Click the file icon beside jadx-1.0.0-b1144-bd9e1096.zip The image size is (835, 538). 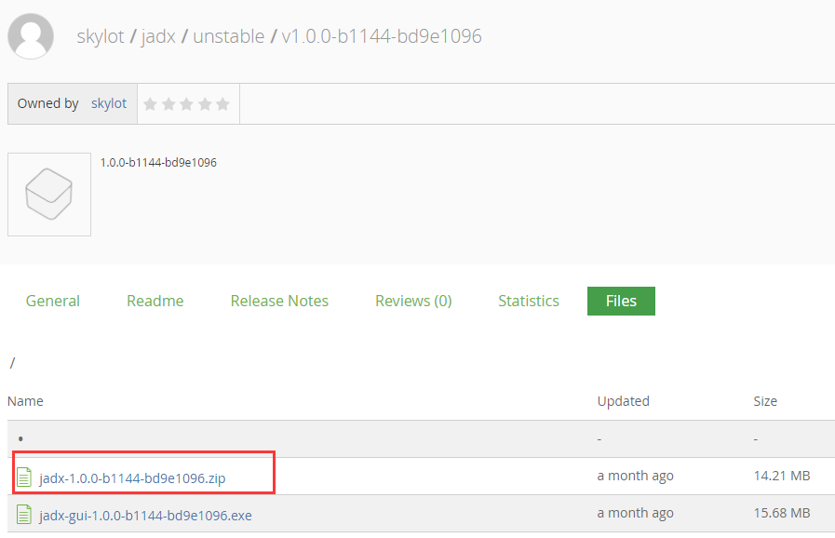pos(24,477)
